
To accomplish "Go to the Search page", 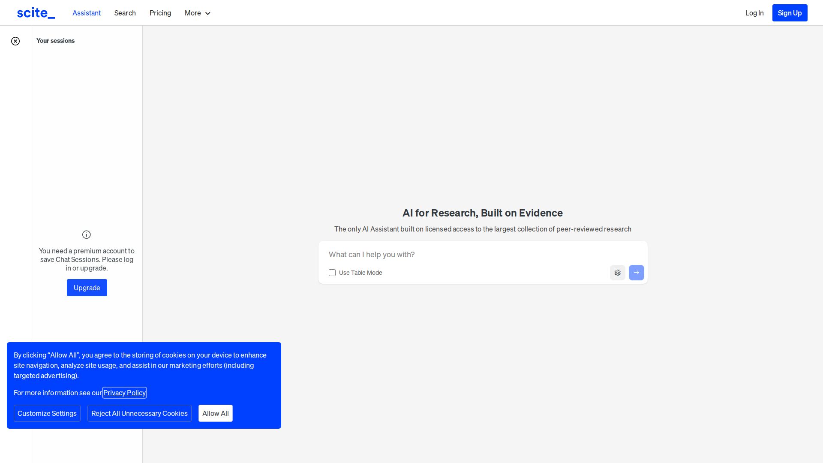I will [125, 13].
